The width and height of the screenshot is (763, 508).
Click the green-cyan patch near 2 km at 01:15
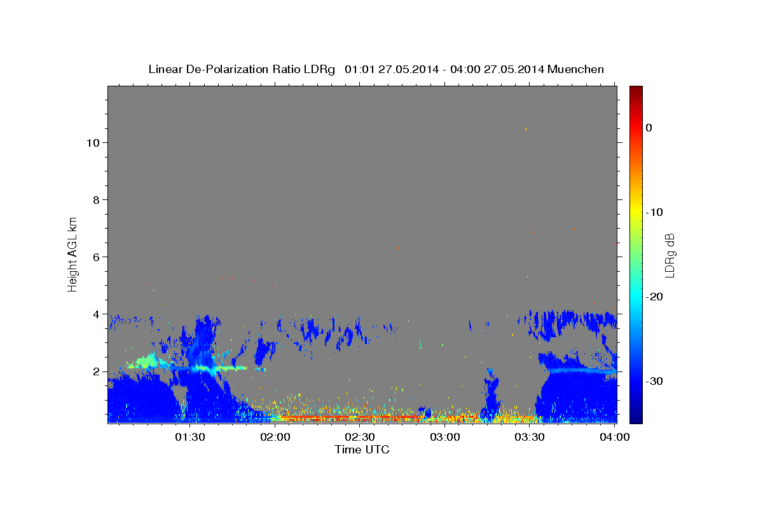point(145,362)
